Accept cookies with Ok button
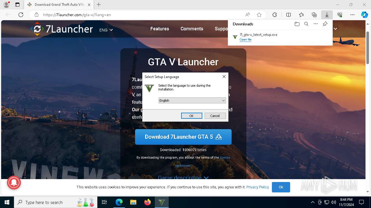The height and width of the screenshot is (208, 371). (281, 187)
